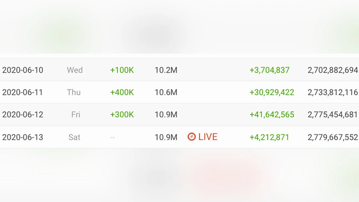The height and width of the screenshot is (202, 359).
Task: Select the +300K subscriber gain value
Action: [x=122, y=115]
